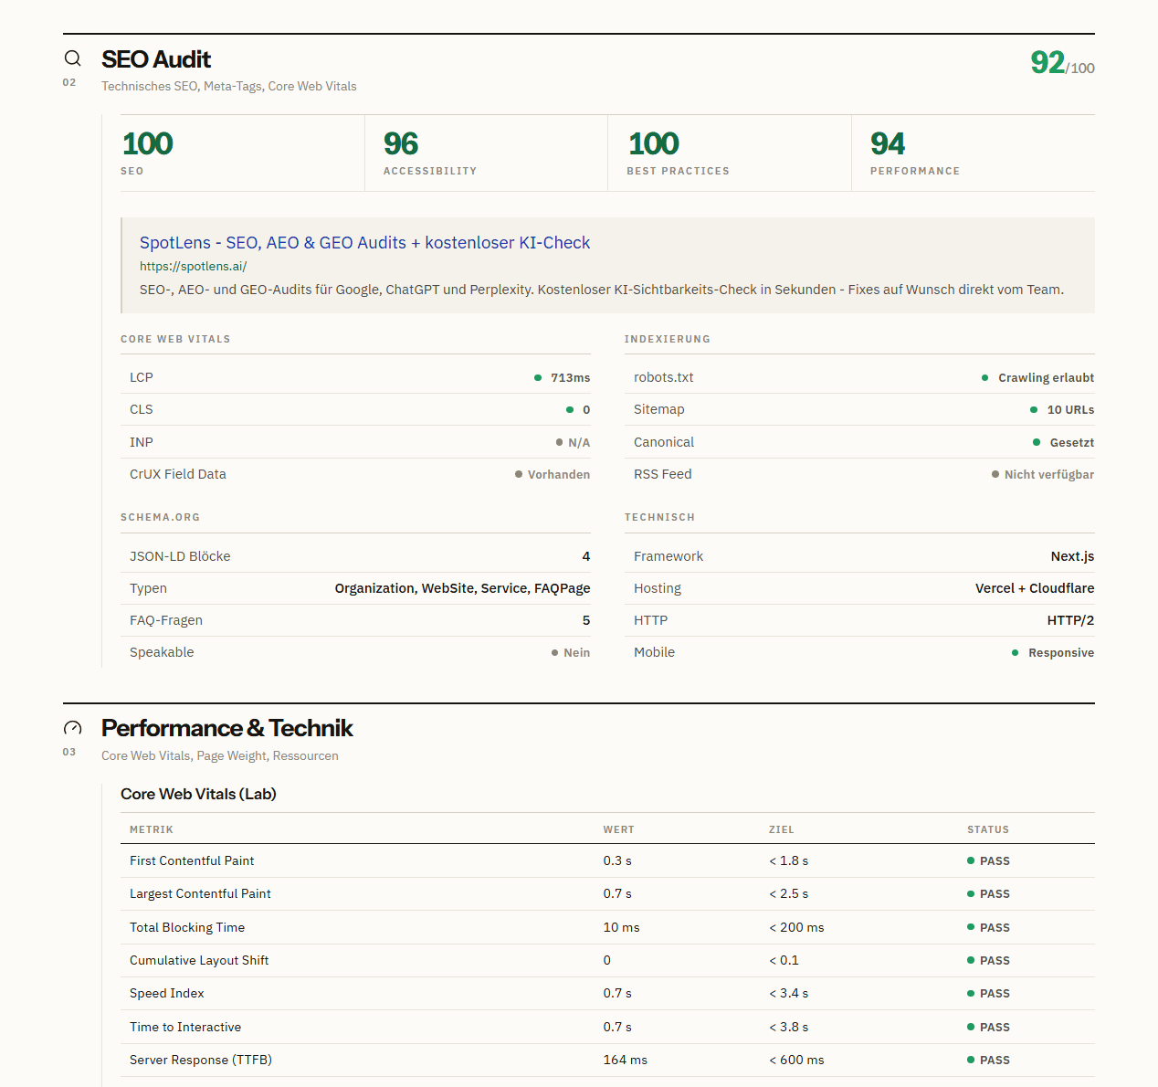
Task: Click the green dot beside Crawling erlaubt
Action: tap(984, 377)
